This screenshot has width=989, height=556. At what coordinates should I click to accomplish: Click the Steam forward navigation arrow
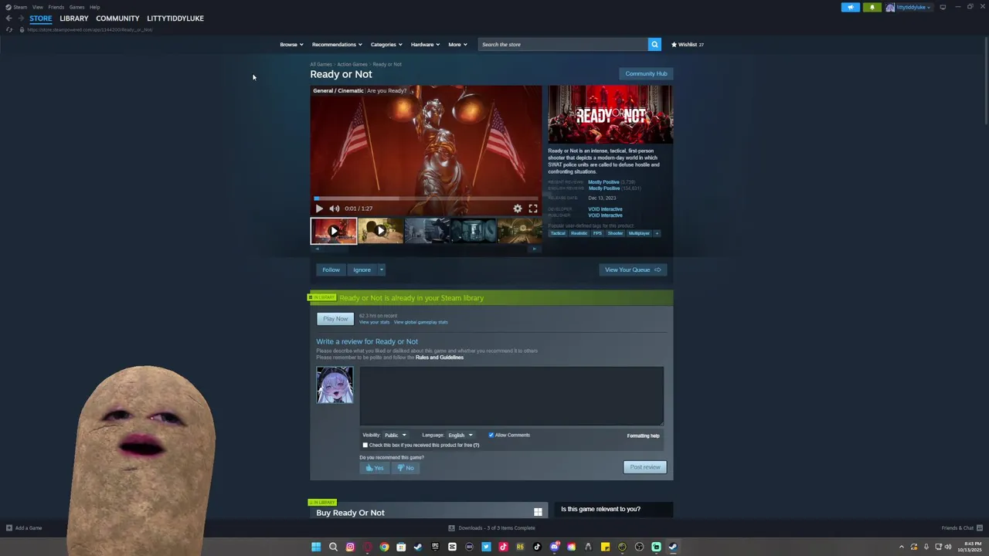[x=21, y=19]
